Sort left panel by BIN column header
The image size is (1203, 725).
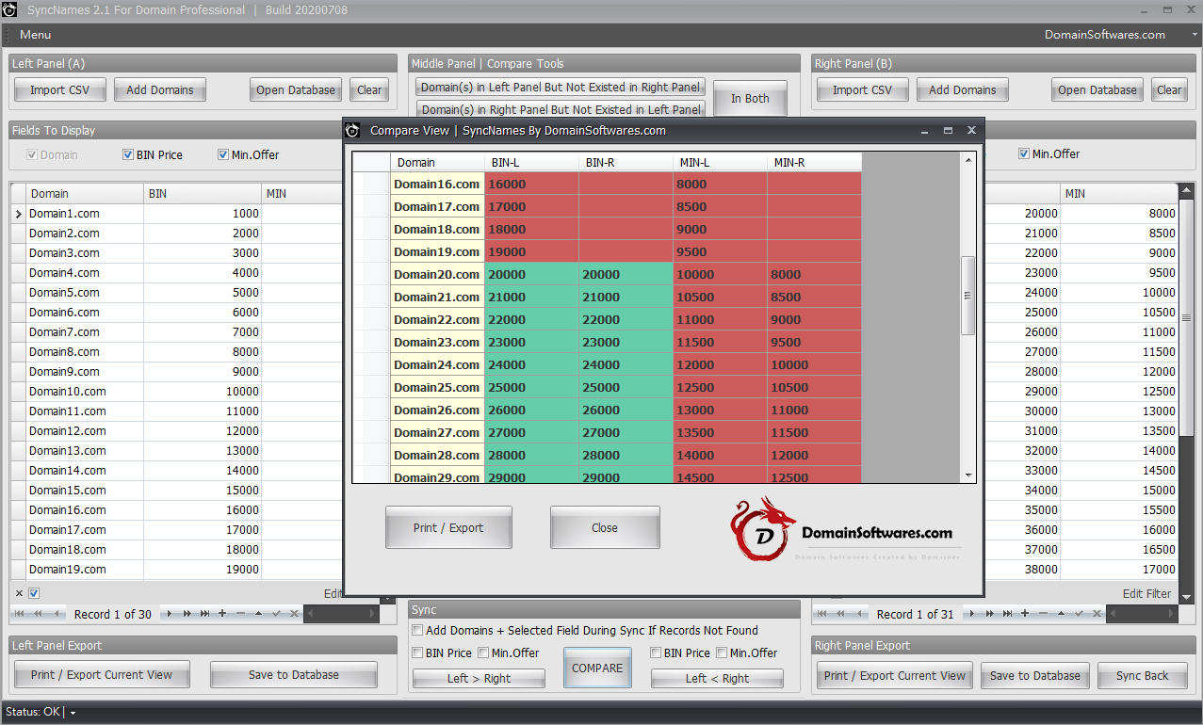203,194
